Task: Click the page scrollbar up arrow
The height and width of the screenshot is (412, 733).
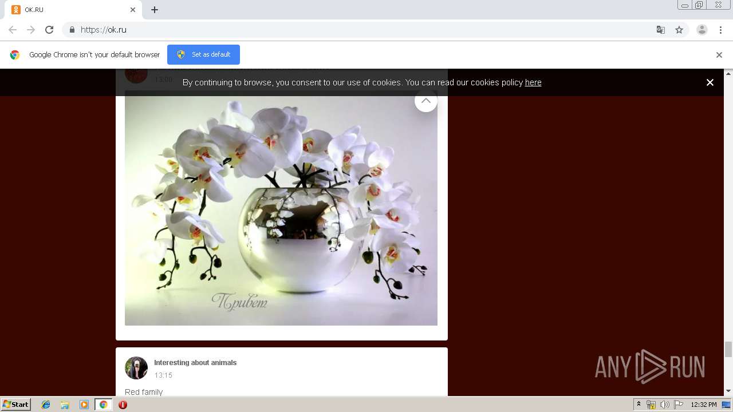Action: click(728, 73)
